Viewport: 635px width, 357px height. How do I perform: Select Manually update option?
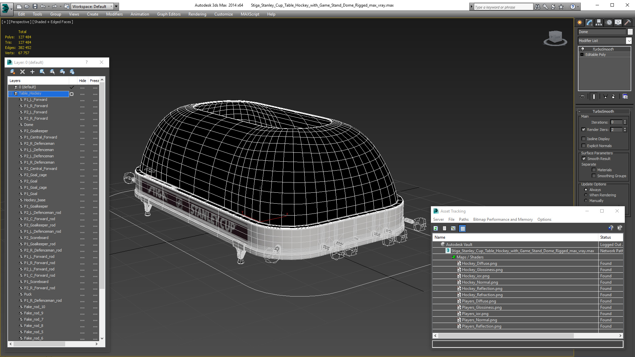pyautogui.click(x=586, y=201)
